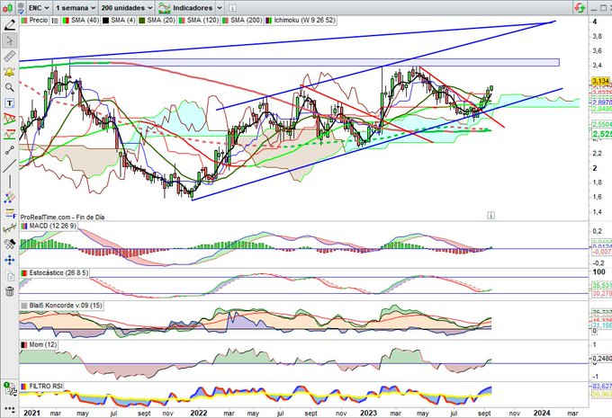612x418 pixels.
Task: Open SMA (4) indicator settings
Action: pyautogui.click(x=119, y=21)
